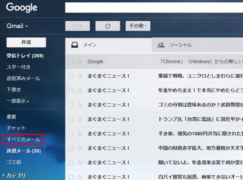Check the box for トランプ氏 email

pyautogui.click(x=71, y=120)
